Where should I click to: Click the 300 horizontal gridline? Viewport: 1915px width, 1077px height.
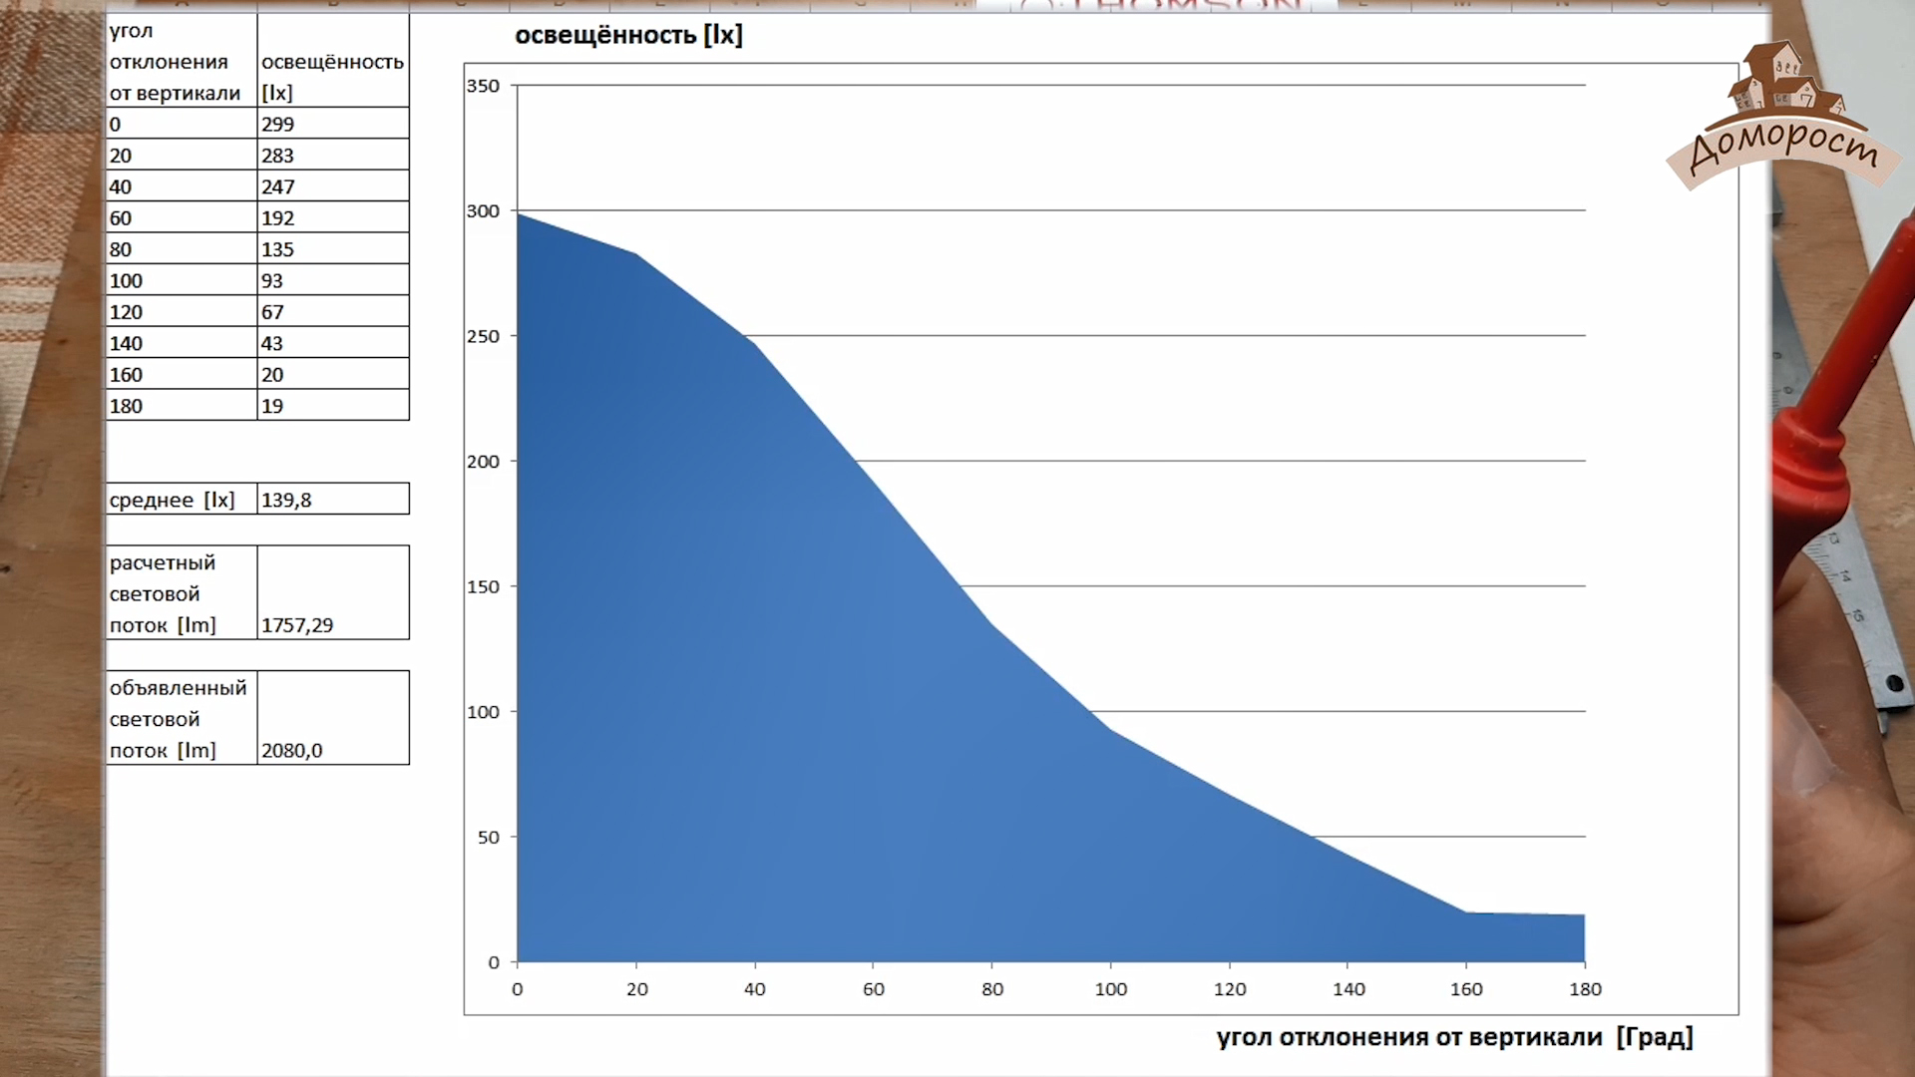tap(1197, 210)
